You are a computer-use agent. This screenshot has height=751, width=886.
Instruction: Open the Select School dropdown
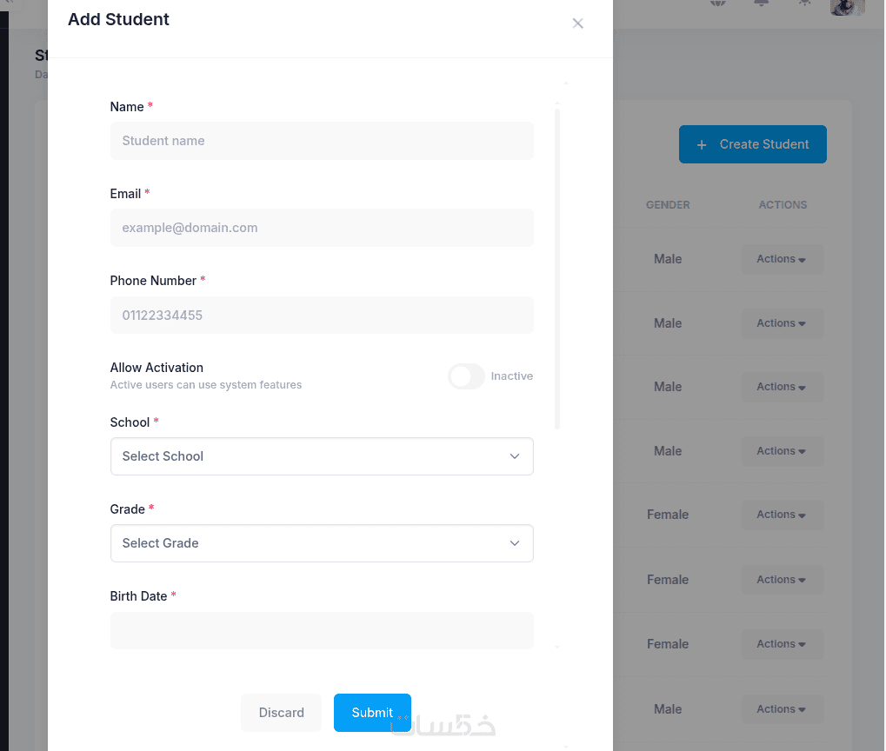point(322,456)
